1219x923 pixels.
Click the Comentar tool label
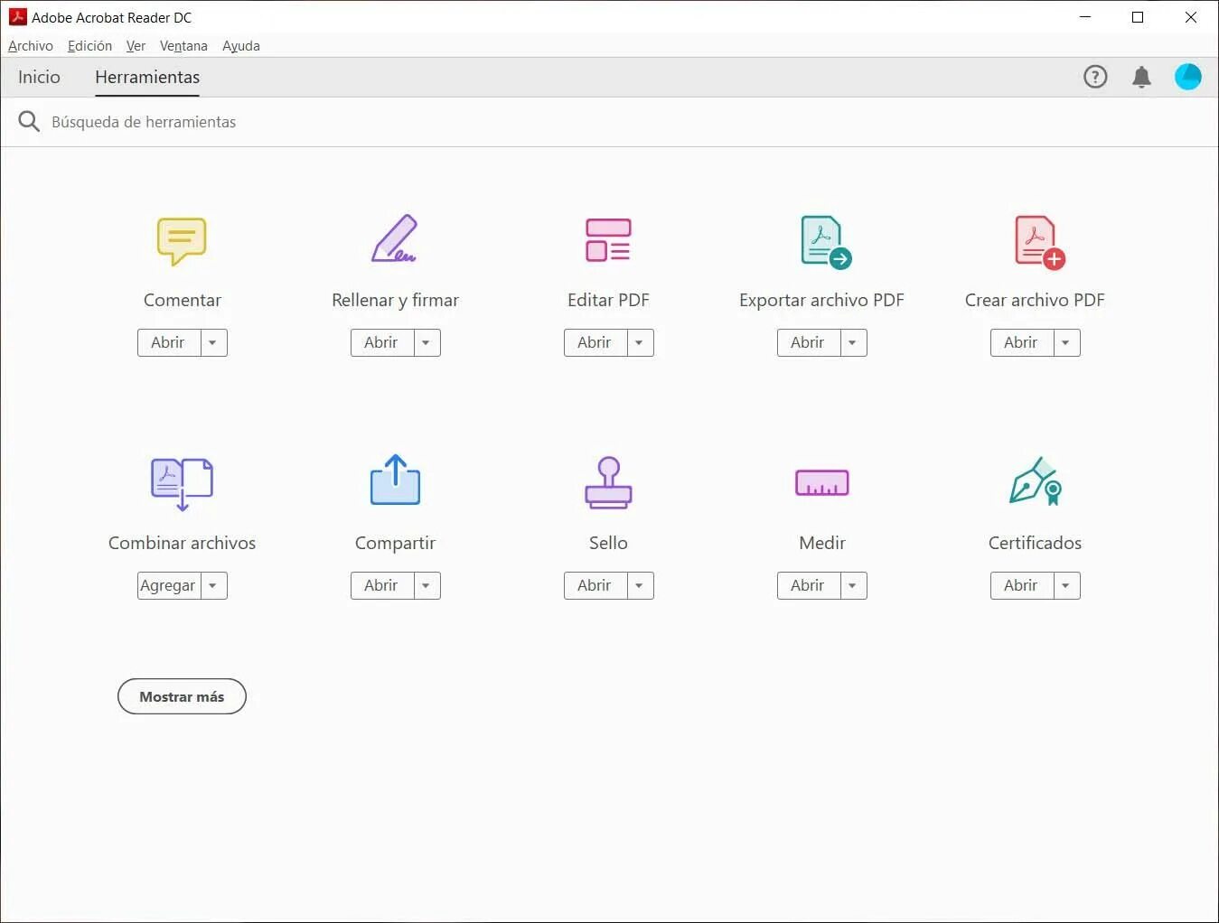pyautogui.click(x=182, y=300)
